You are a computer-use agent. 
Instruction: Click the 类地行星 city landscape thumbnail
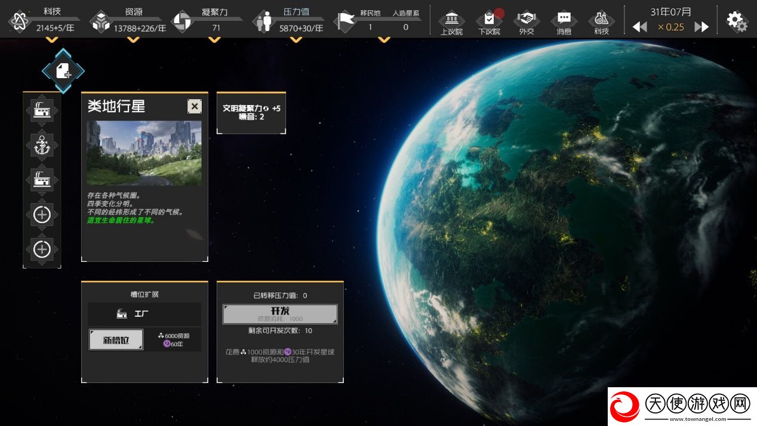[x=144, y=153]
